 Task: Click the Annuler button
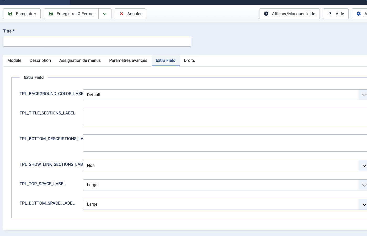130,14
